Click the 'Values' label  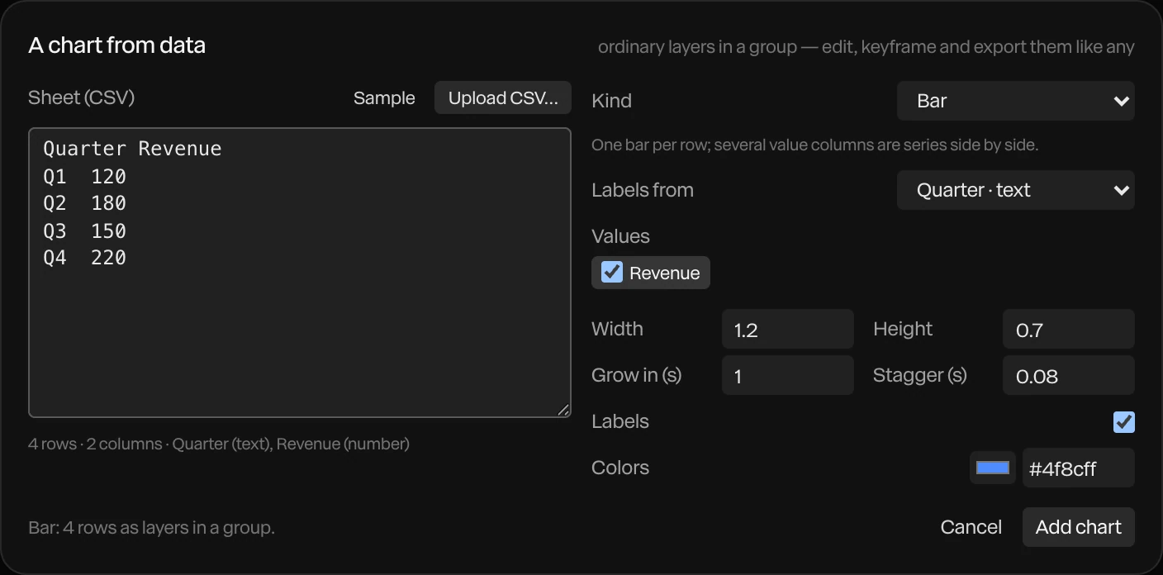[620, 236]
